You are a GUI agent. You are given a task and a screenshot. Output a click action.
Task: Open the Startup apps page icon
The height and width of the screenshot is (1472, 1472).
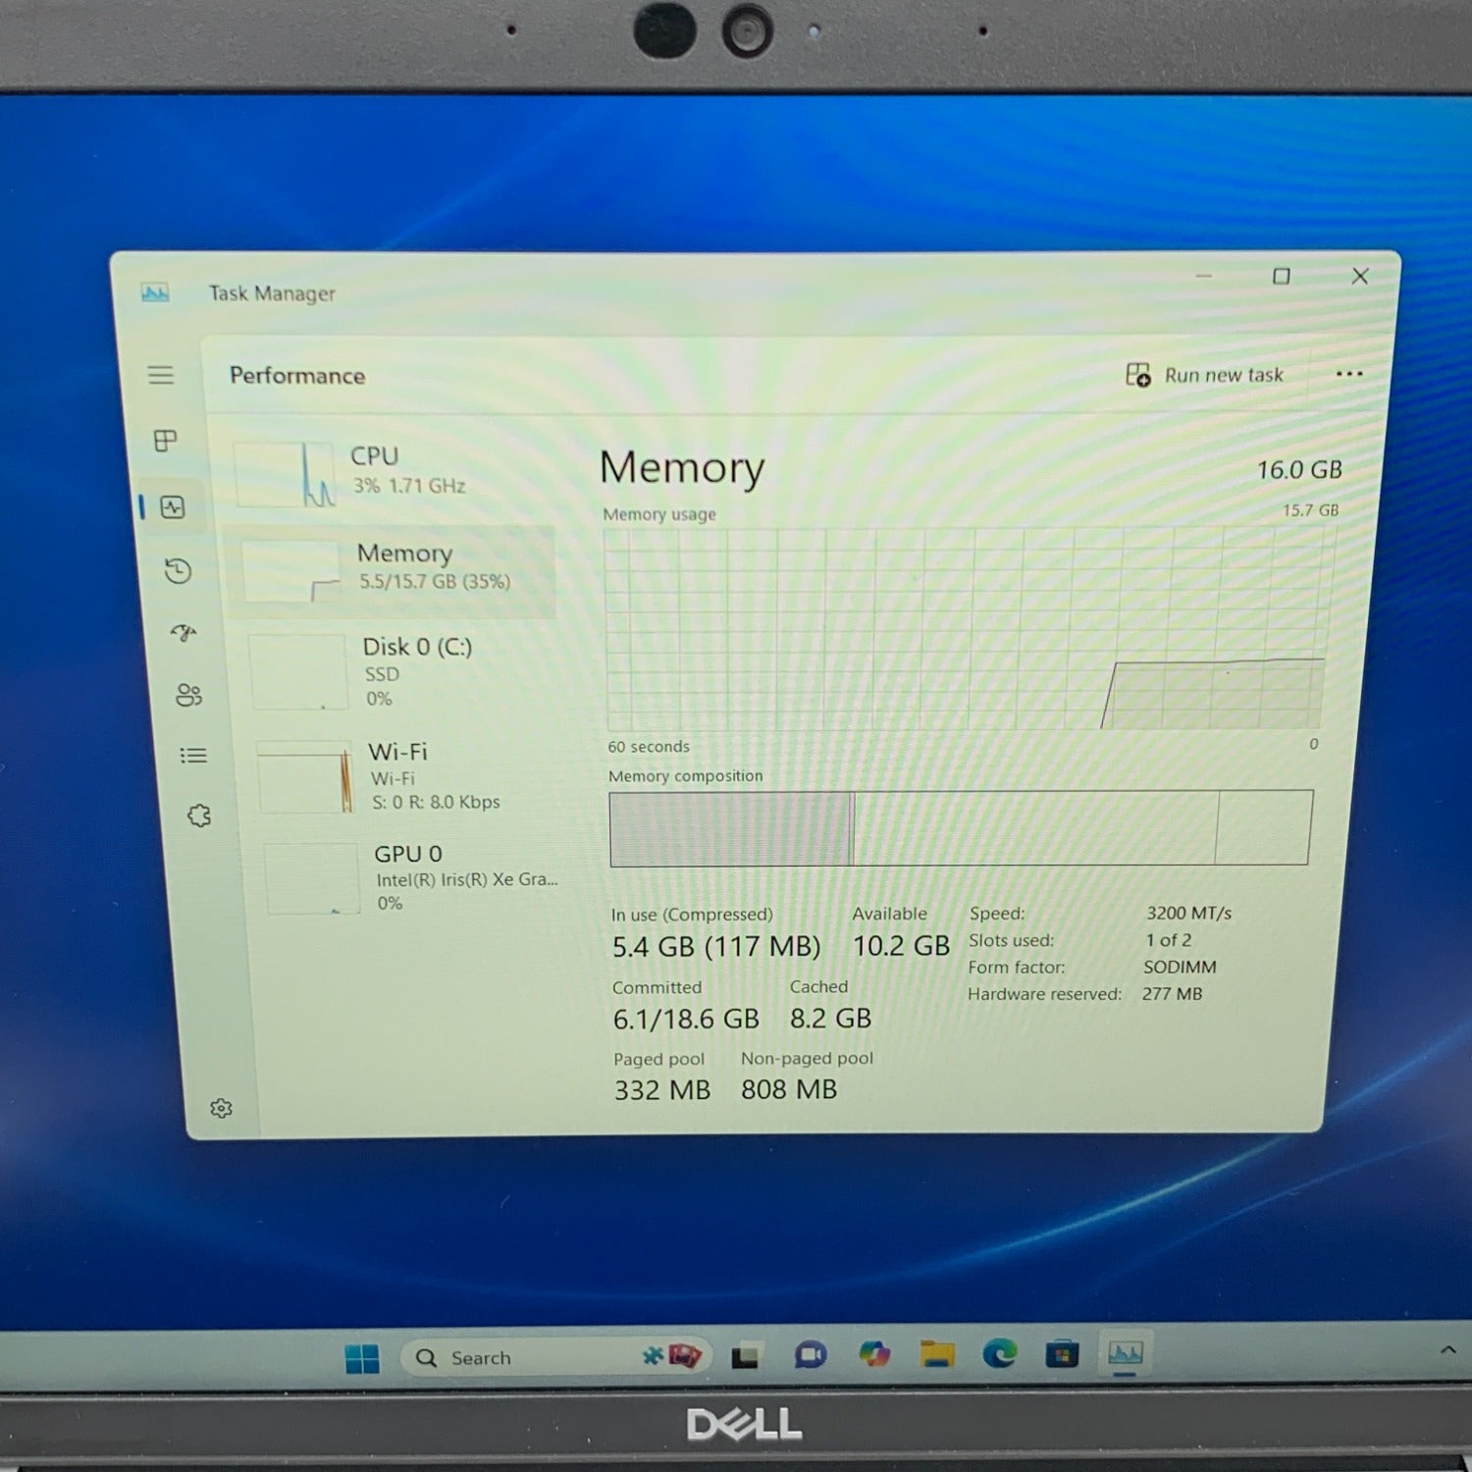pos(184,633)
